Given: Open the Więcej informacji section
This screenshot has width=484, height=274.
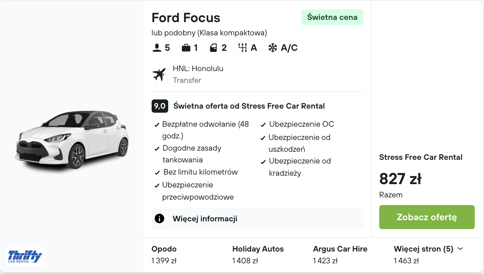Looking at the screenshot, I should click(x=205, y=218).
